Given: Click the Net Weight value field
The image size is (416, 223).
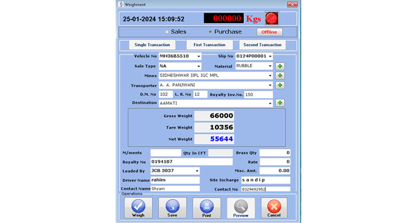Looking at the screenshot, I should pyautogui.click(x=214, y=139).
